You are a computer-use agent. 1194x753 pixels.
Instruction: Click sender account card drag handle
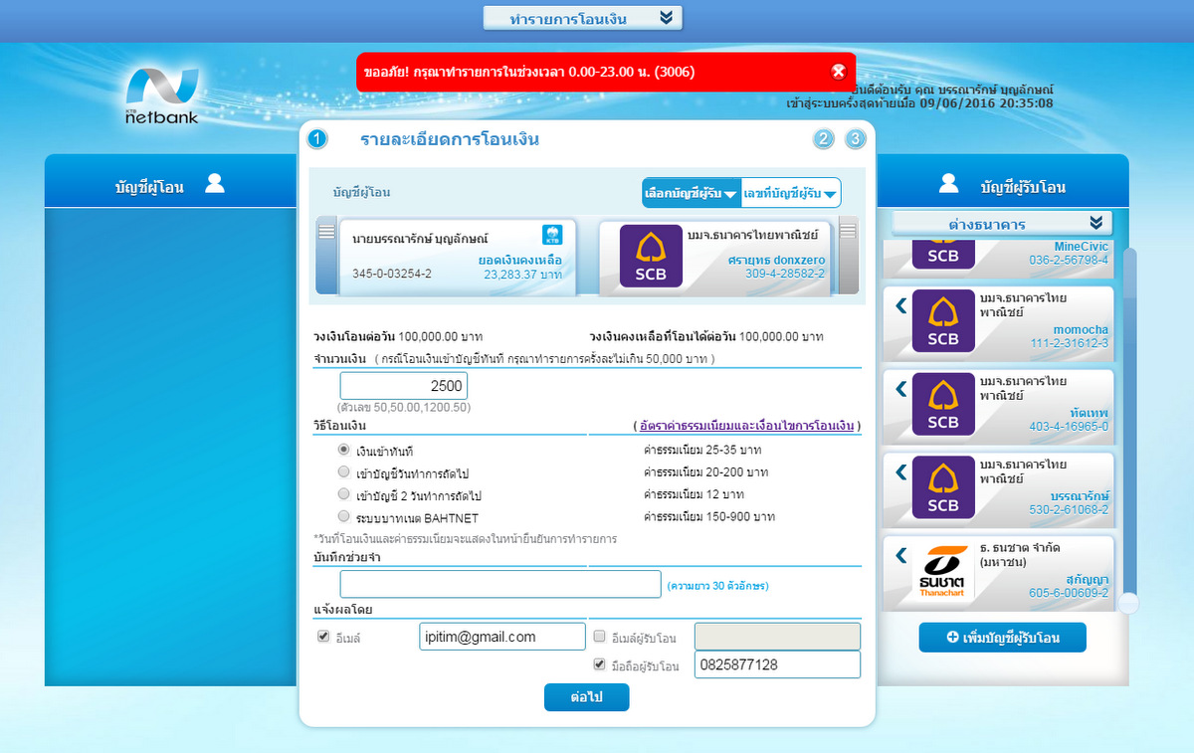pyautogui.click(x=326, y=232)
